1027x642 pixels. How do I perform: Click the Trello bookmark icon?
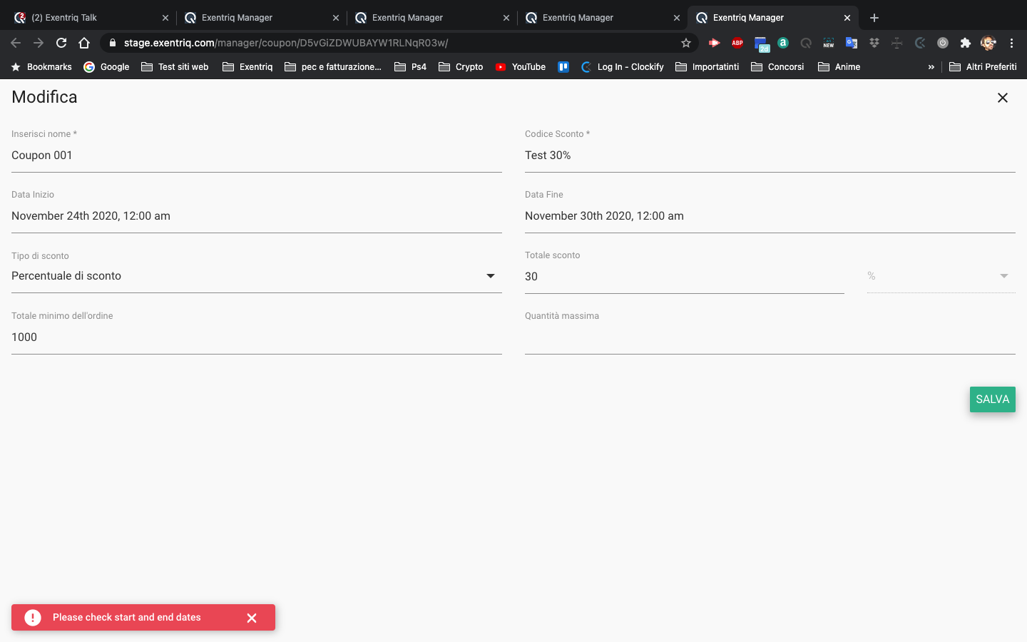pyautogui.click(x=563, y=67)
